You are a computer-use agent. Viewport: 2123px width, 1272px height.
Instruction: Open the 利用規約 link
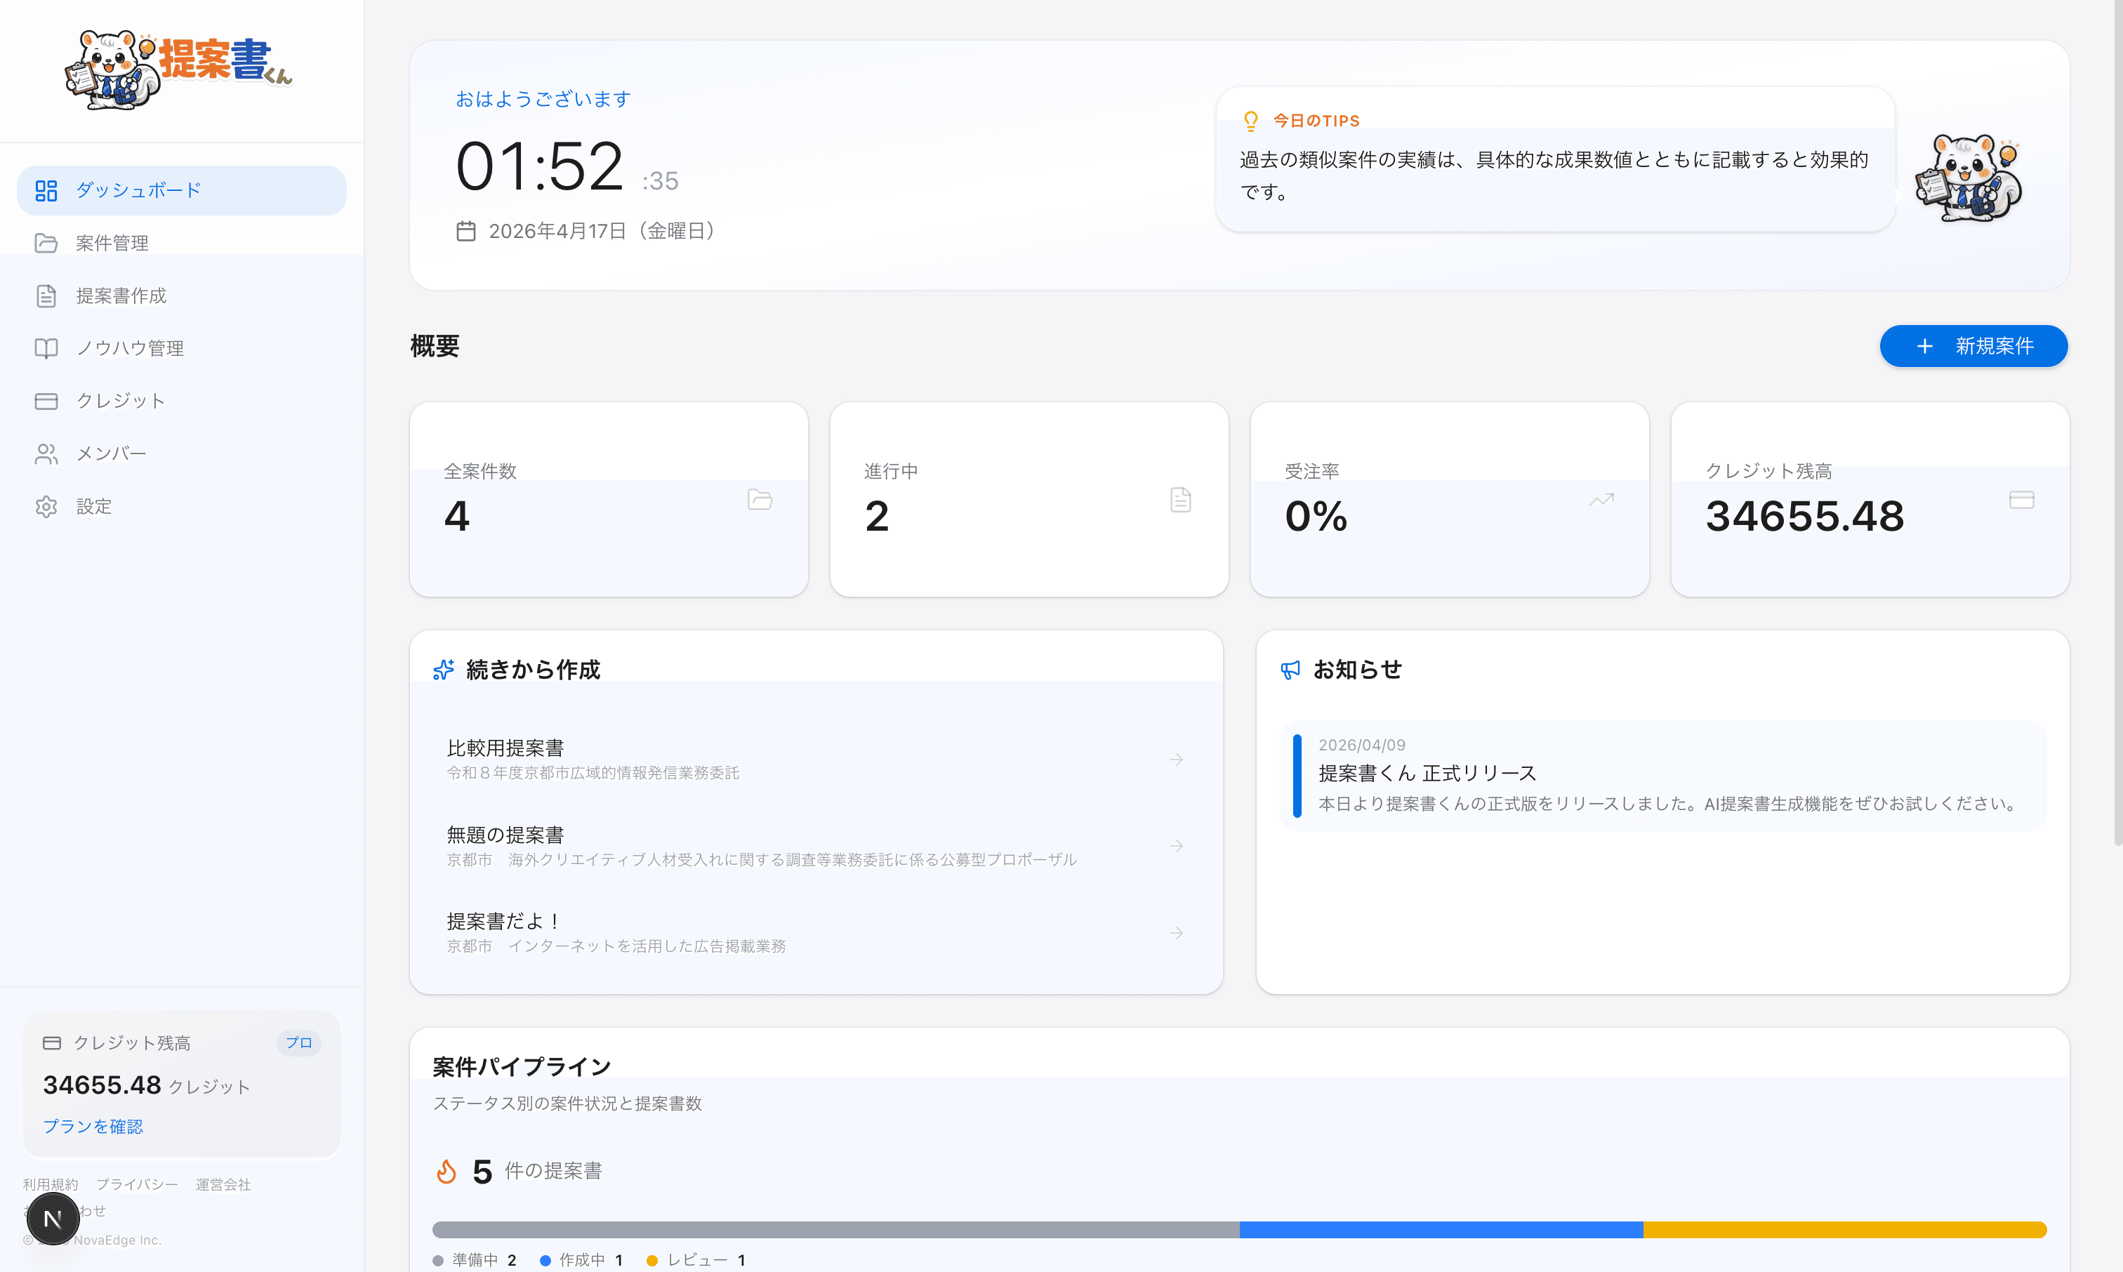50,1184
